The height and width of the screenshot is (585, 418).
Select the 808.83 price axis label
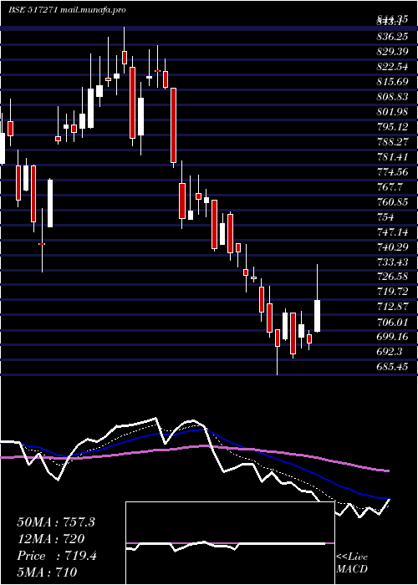(392, 97)
